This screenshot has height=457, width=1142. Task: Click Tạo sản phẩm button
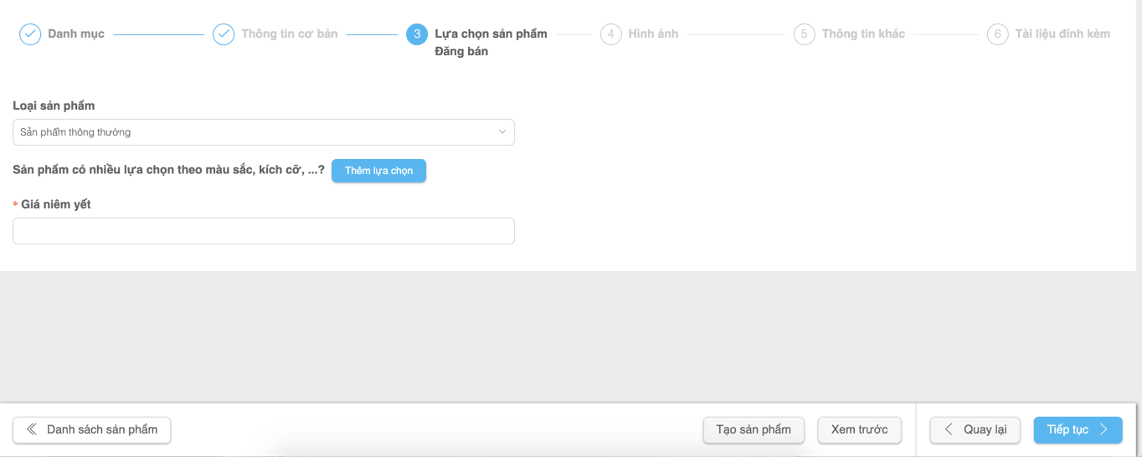(x=754, y=430)
